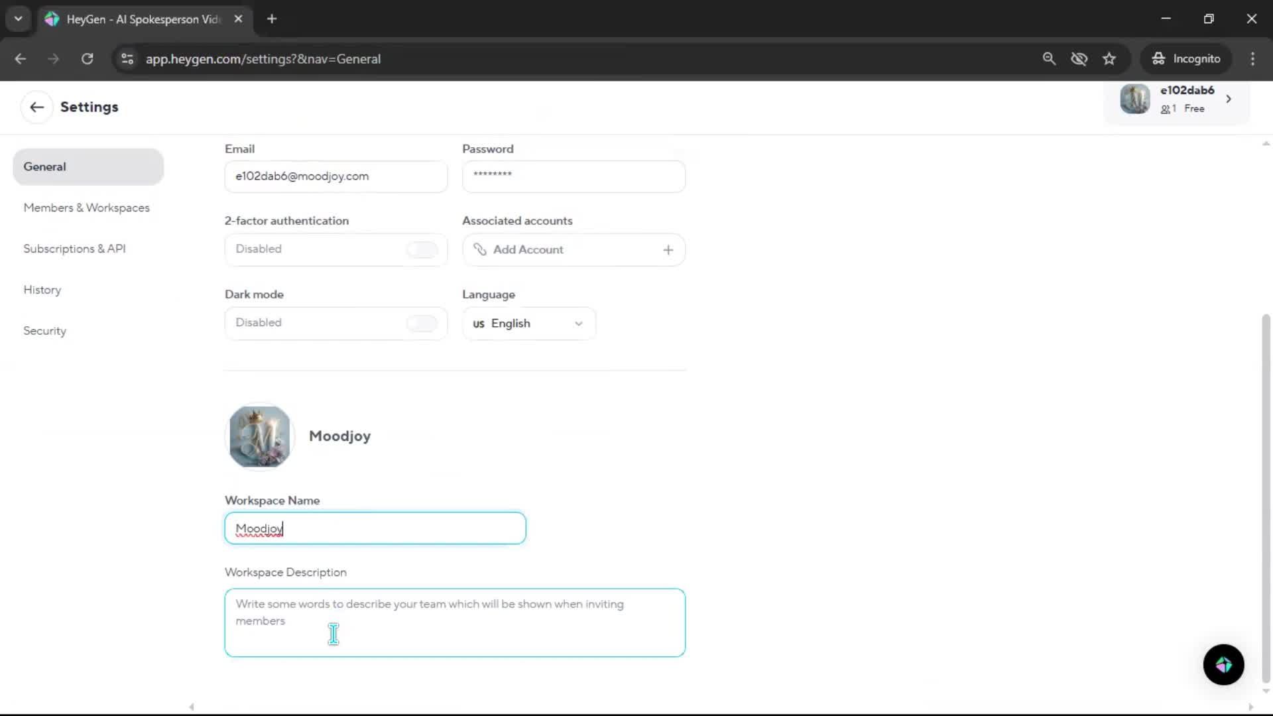Click the Settings back arrow
This screenshot has height=716, width=1273.
click(36, 107)
